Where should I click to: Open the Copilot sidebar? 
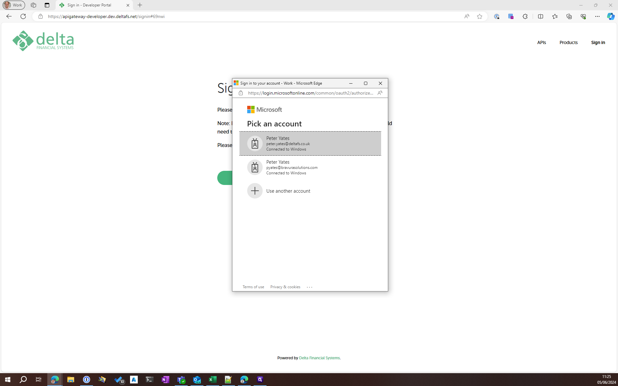click(611, 16)
